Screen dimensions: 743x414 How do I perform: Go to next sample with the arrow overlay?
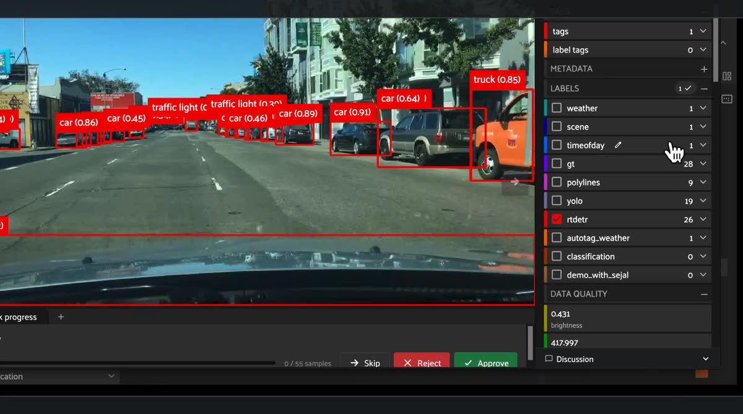(x=515, y=181)
